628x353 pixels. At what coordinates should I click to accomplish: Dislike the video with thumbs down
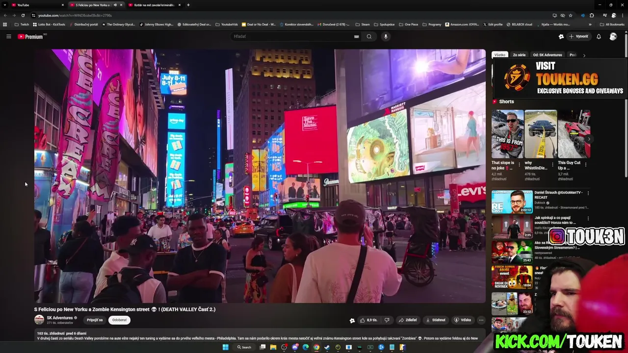click(387, 320)
